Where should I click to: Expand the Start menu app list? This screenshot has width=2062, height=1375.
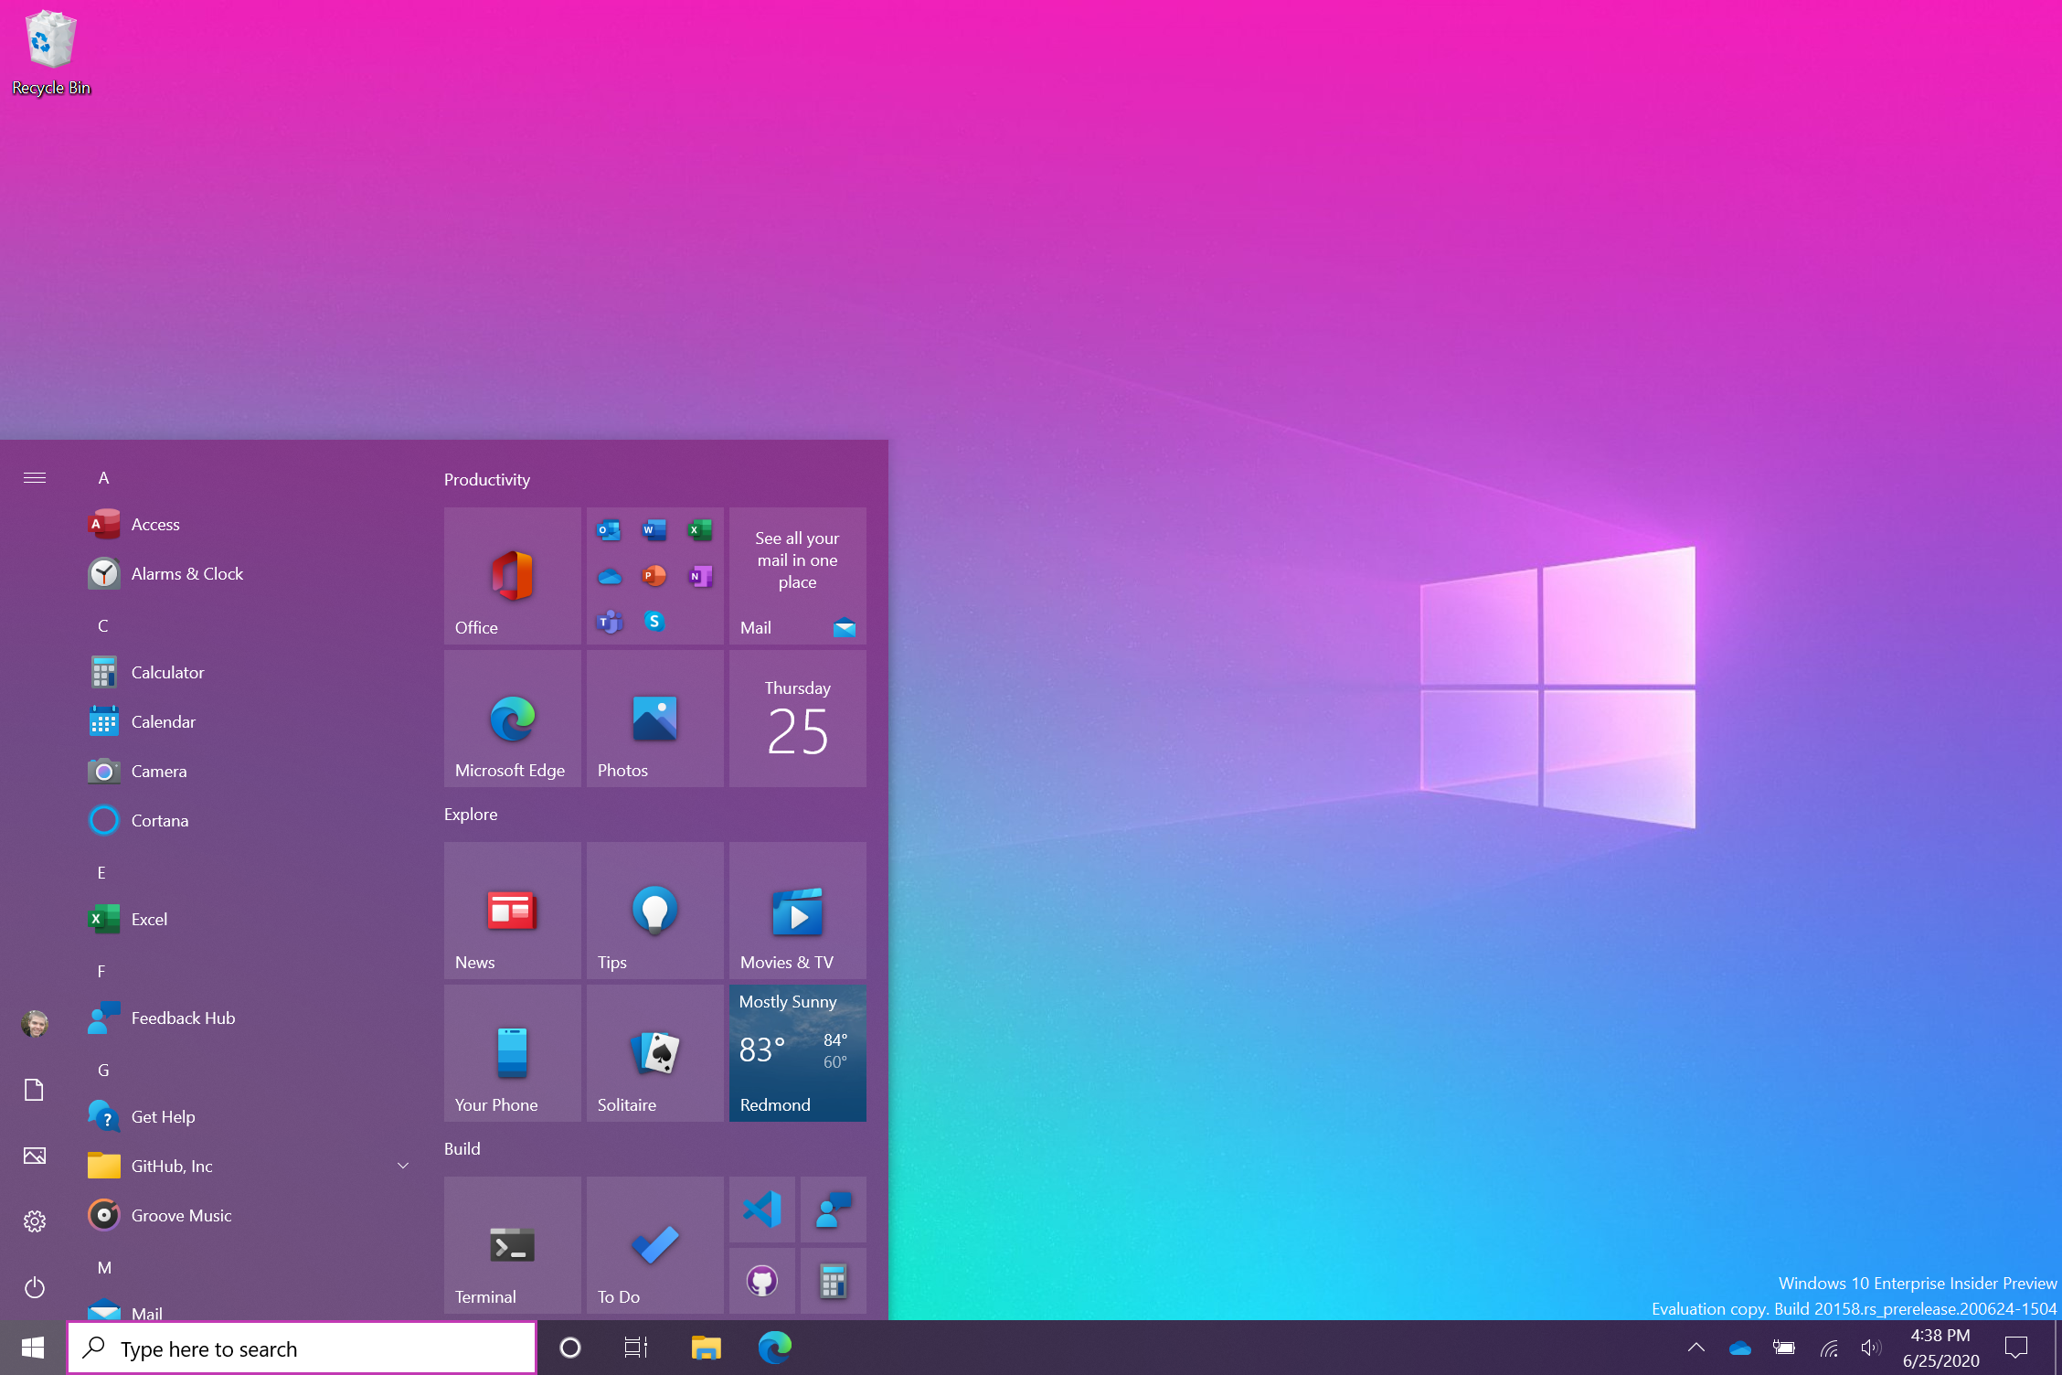[x=34, y=477]
